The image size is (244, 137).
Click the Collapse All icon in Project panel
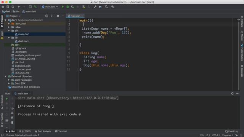tap(51, 16)
